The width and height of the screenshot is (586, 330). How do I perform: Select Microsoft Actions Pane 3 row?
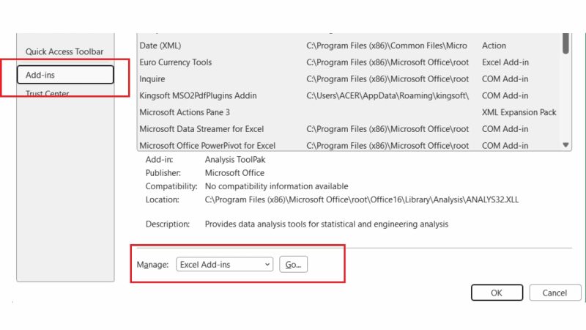pos(350,112)
